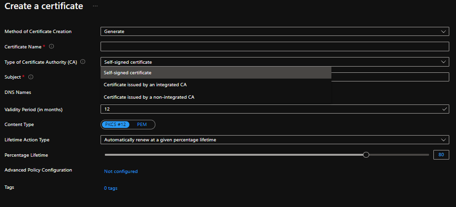Click into the Subject input field

coord(390,77)
